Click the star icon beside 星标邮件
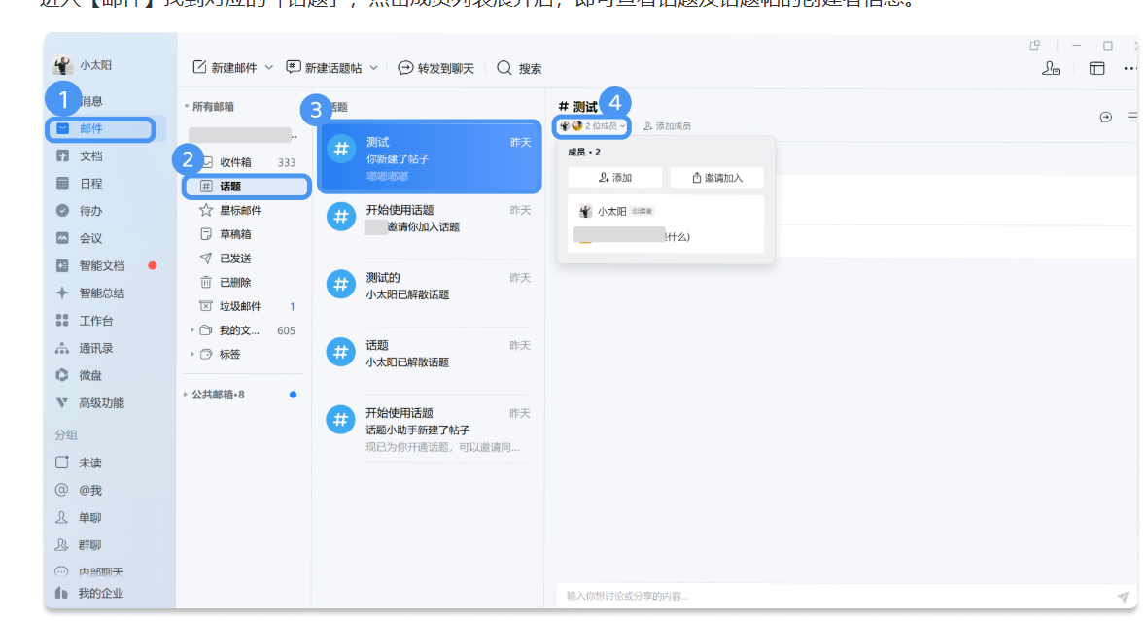Image resolution: width=1147 pixels, height=621 pixels. tap(206, 210)
